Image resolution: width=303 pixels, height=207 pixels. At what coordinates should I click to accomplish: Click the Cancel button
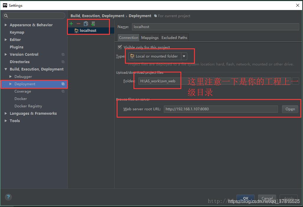click(267, 198)
